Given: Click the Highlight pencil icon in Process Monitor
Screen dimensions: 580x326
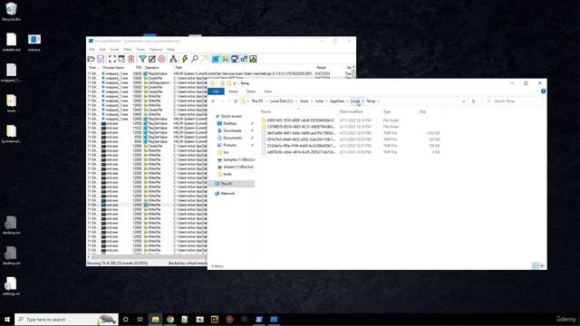Looking at the screenshot, I should click(x=152, y=59).
